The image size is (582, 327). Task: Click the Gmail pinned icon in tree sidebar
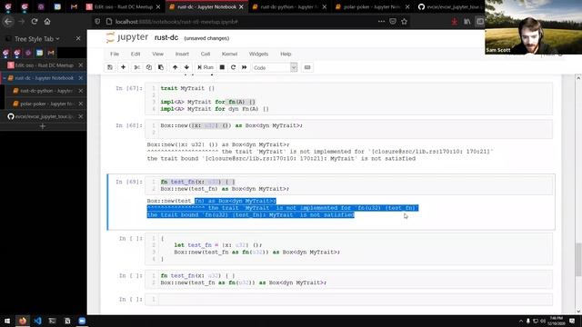point(51,53)
